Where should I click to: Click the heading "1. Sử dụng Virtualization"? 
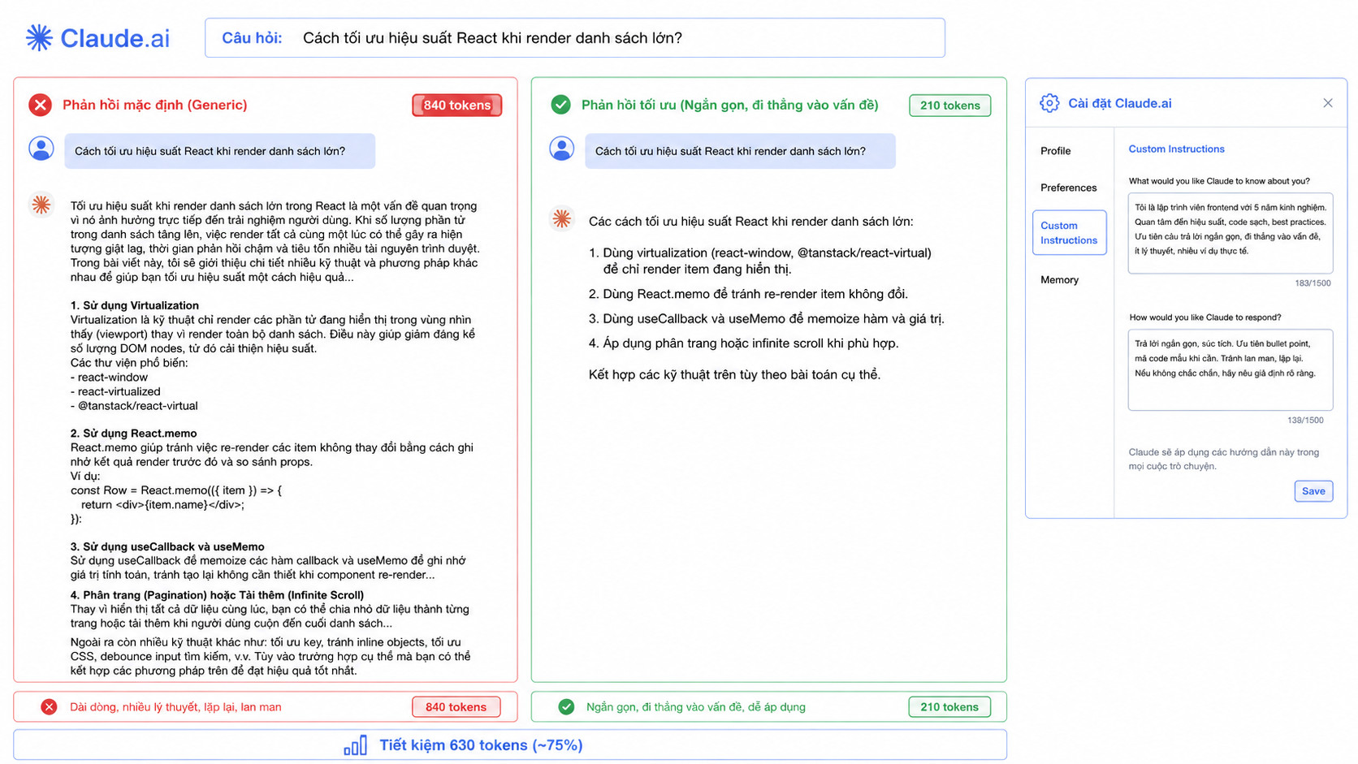(135, 305)
